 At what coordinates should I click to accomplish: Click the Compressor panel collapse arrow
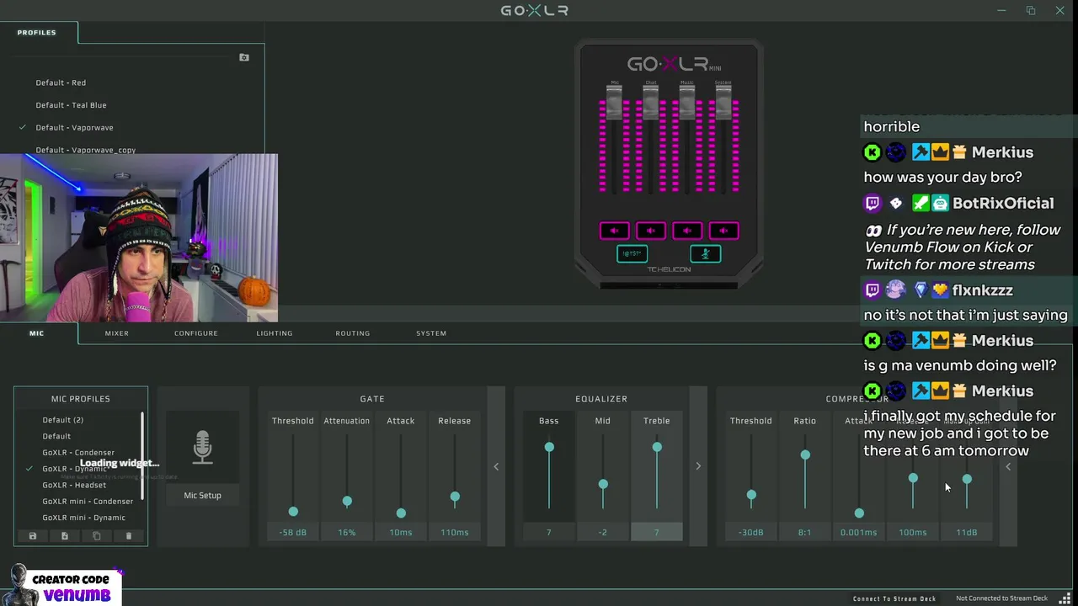click(1008, 466)
